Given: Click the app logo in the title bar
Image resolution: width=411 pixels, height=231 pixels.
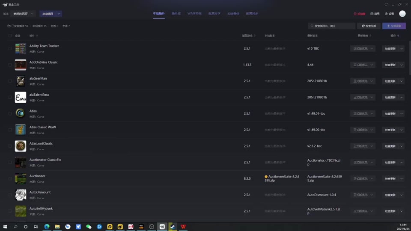Looking at the screenshot, I should pyautogui.click(x=5, y=4).
